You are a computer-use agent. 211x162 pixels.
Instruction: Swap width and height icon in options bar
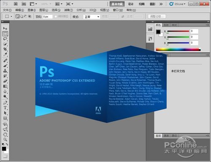click(x=123, y=16)
